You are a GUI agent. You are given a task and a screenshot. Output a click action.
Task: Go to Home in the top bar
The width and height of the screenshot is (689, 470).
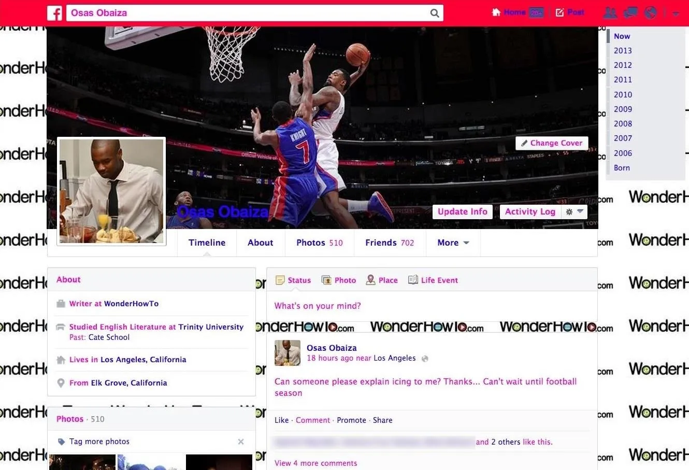pyautogui.click(x=509, y=12)
